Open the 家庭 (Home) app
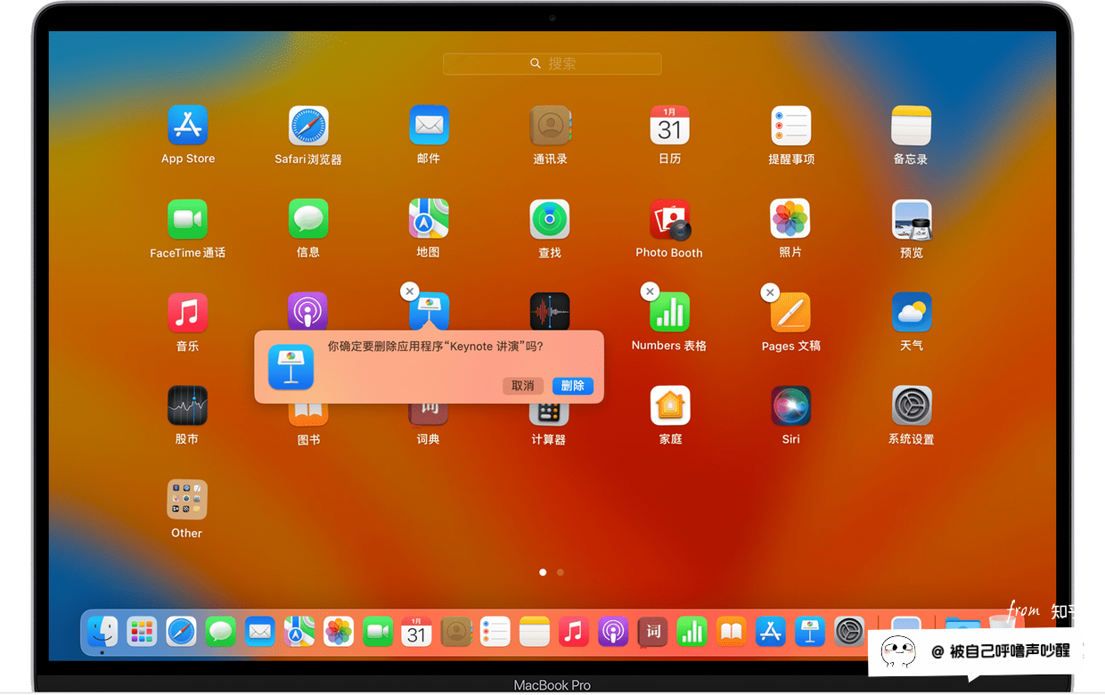Image resolution: width=1105 pixels, height=695 pixels. pyautogui.click(x=669, y=406)
